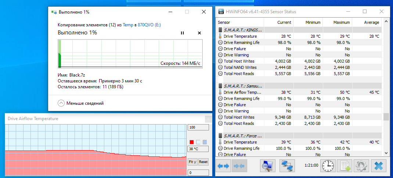The height and width of the screenshot is (178, 393).
Task: Click the 5,556 GB minimum value
Action: [x=313, y=74]
